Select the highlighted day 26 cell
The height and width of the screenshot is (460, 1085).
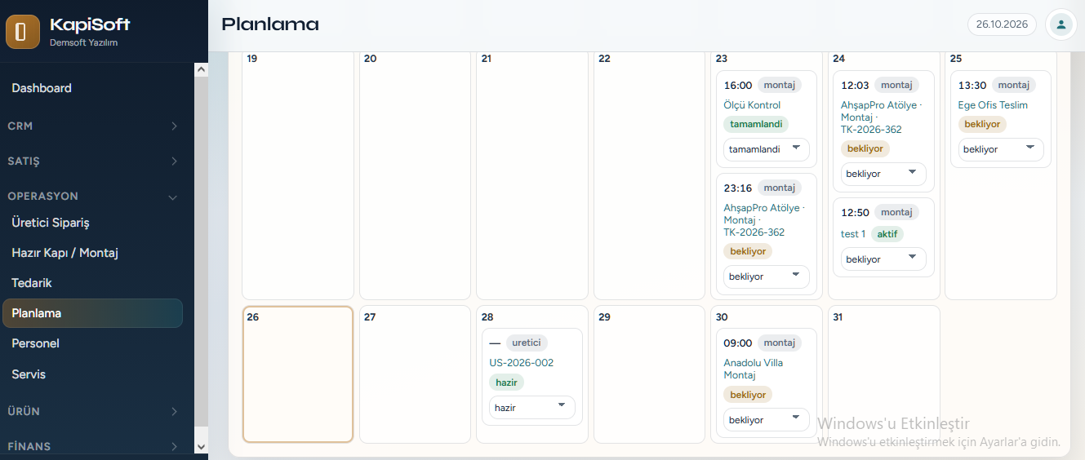click(298, 374)
